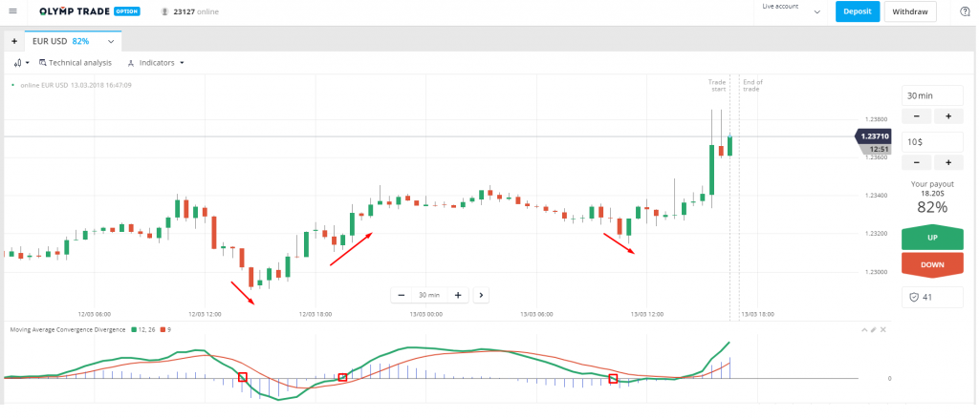979x418 pixels.
Task: Increase chart timeframe with plus button
Action: (458, 295)
